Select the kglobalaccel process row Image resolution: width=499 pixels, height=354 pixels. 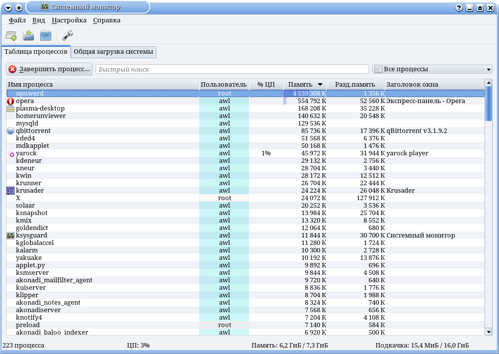point(246,243)
